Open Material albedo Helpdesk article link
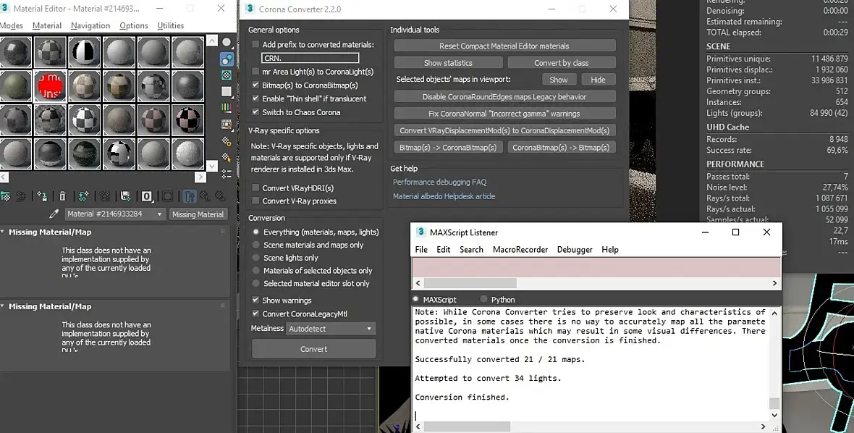Screen dimensions: 854x433 pos(444,196)
